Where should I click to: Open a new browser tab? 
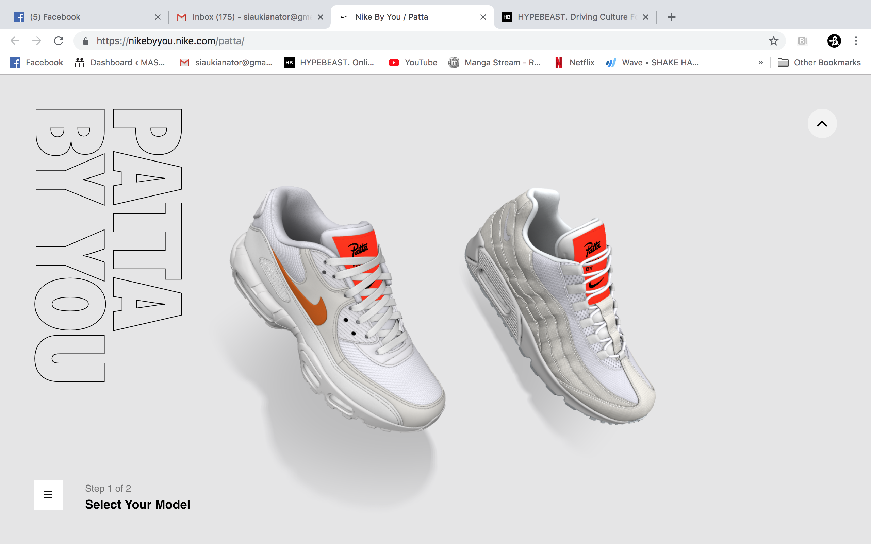coord(671,17)
